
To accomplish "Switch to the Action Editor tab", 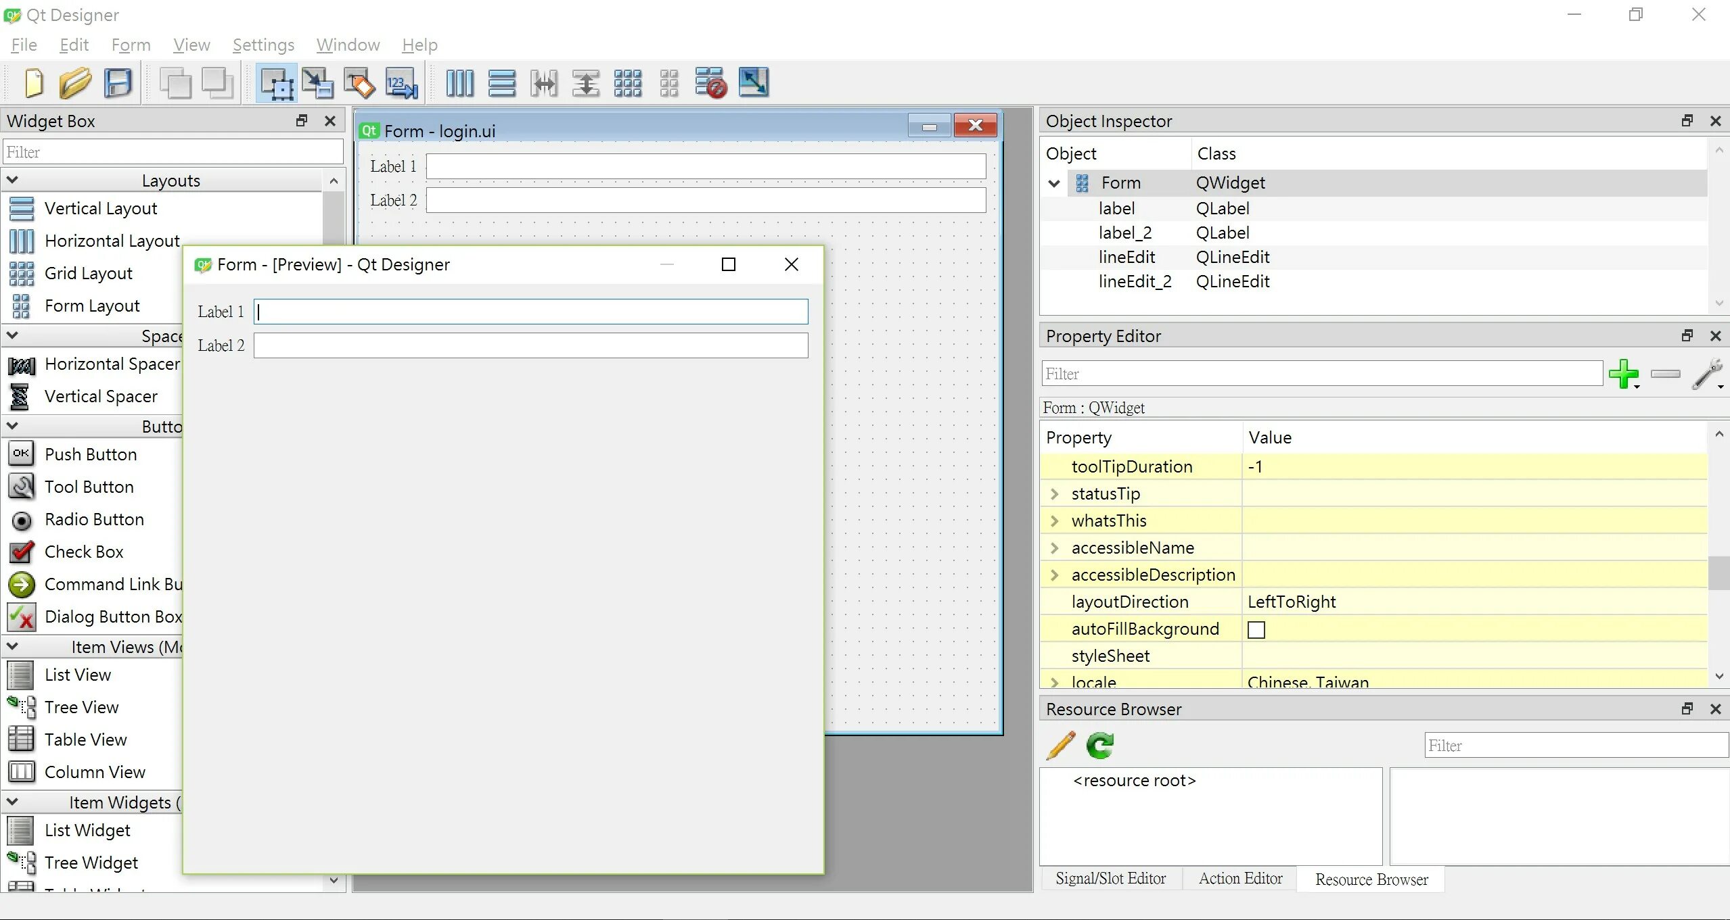I will [1240, 879].
